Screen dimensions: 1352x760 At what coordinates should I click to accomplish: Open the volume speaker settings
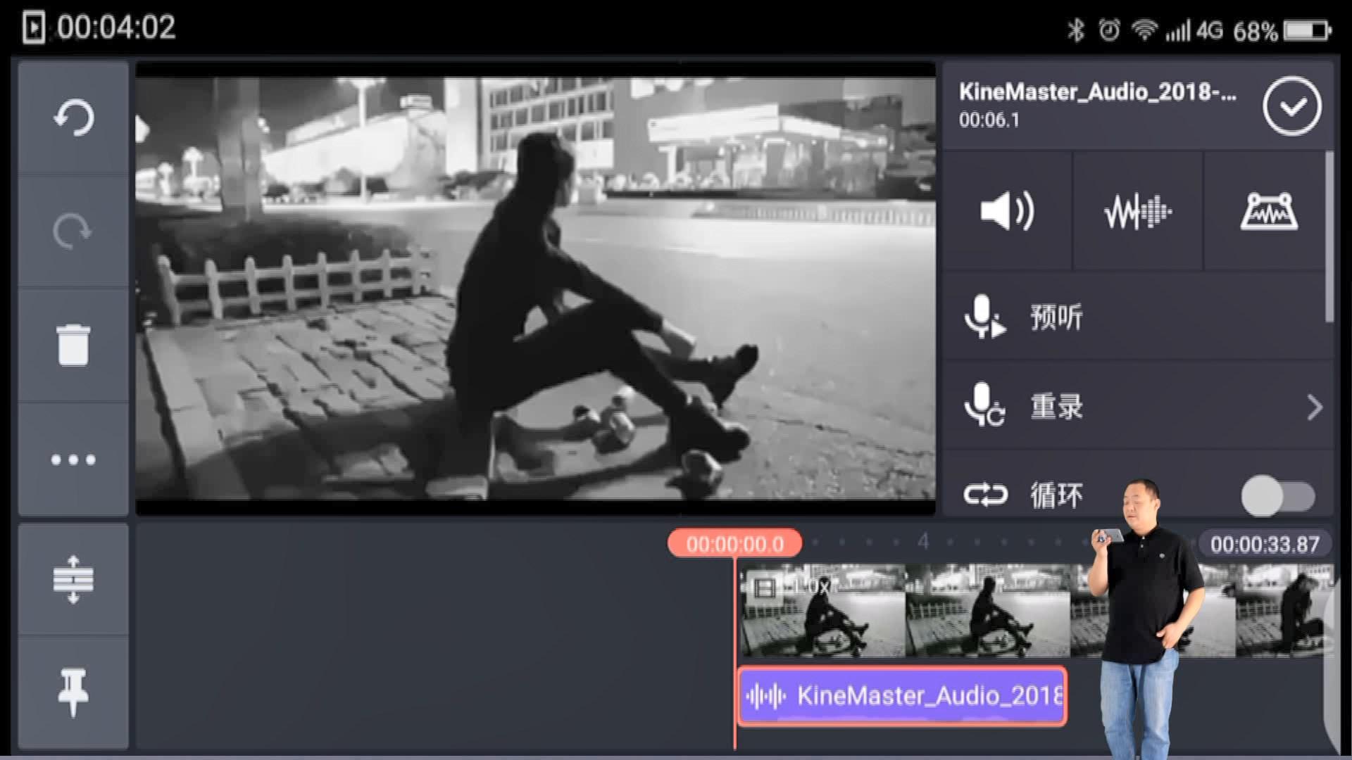(1007, 210)
